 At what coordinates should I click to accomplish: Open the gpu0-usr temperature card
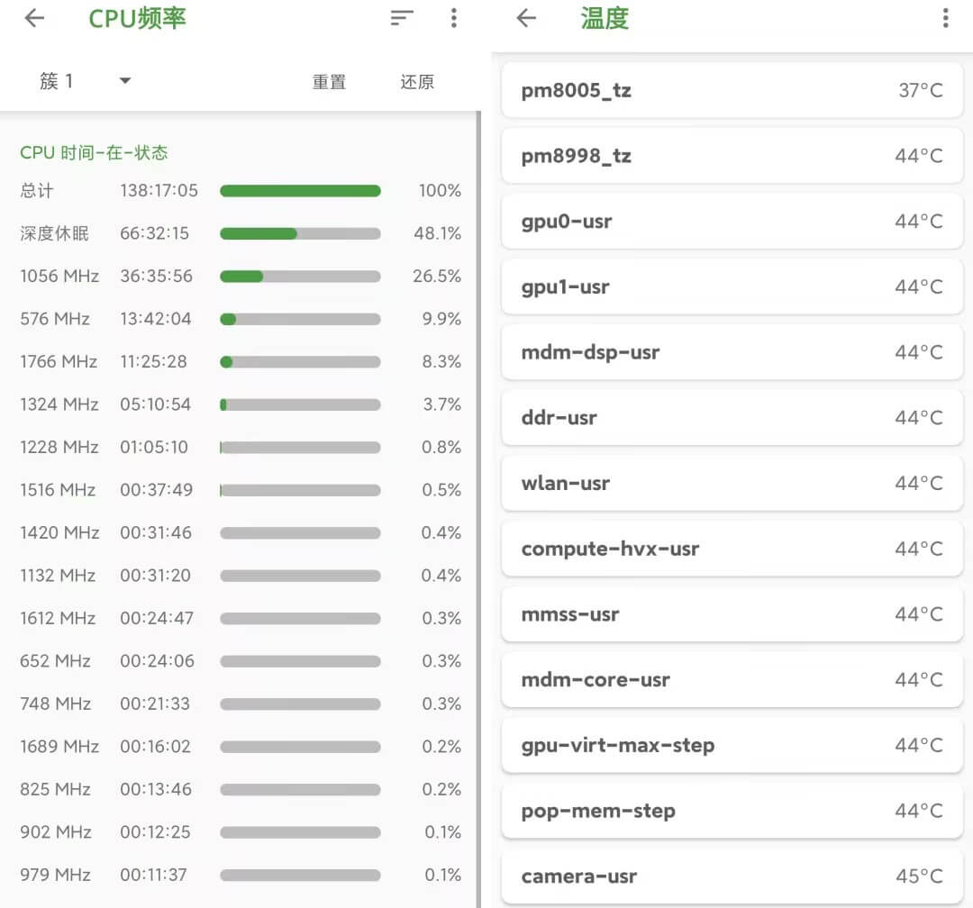point(732,222)
